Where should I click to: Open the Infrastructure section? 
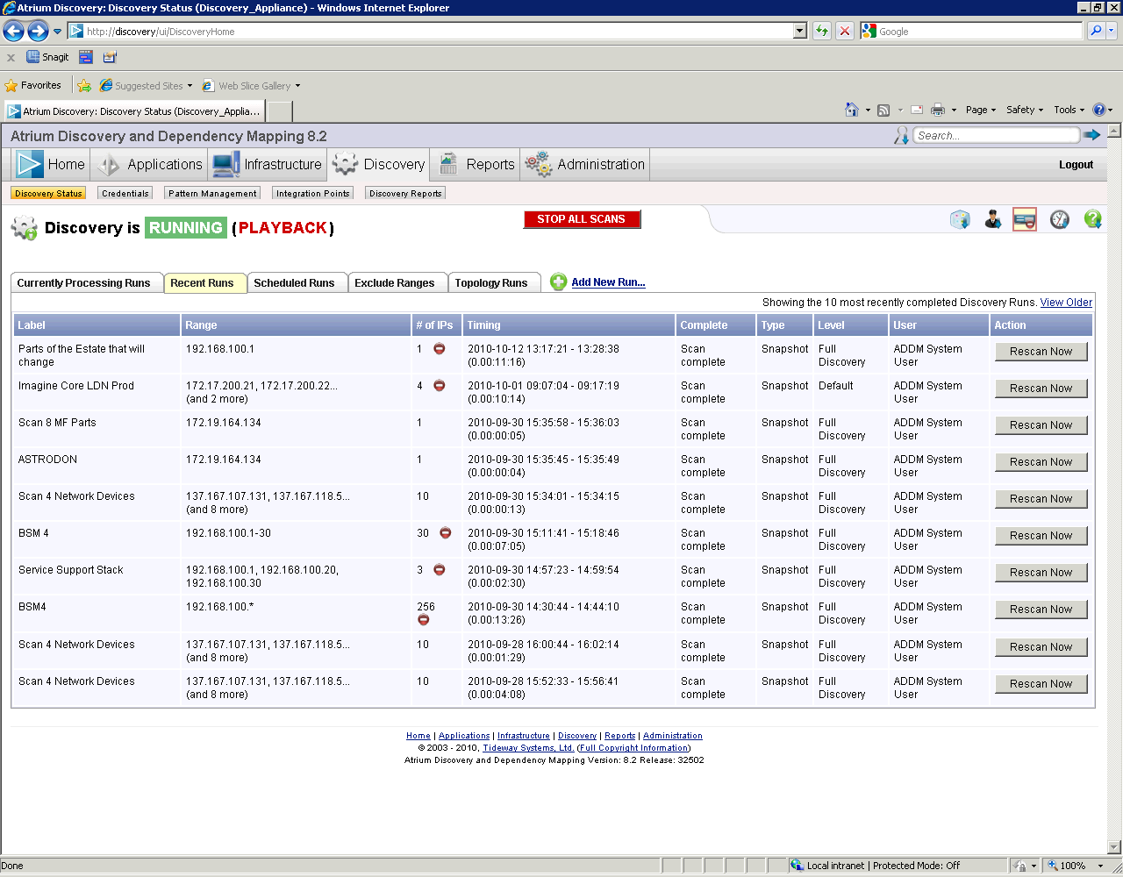pyautogui.click(x=268, y=164)
